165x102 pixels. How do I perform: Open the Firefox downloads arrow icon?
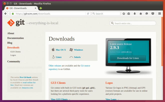point(135,14)
